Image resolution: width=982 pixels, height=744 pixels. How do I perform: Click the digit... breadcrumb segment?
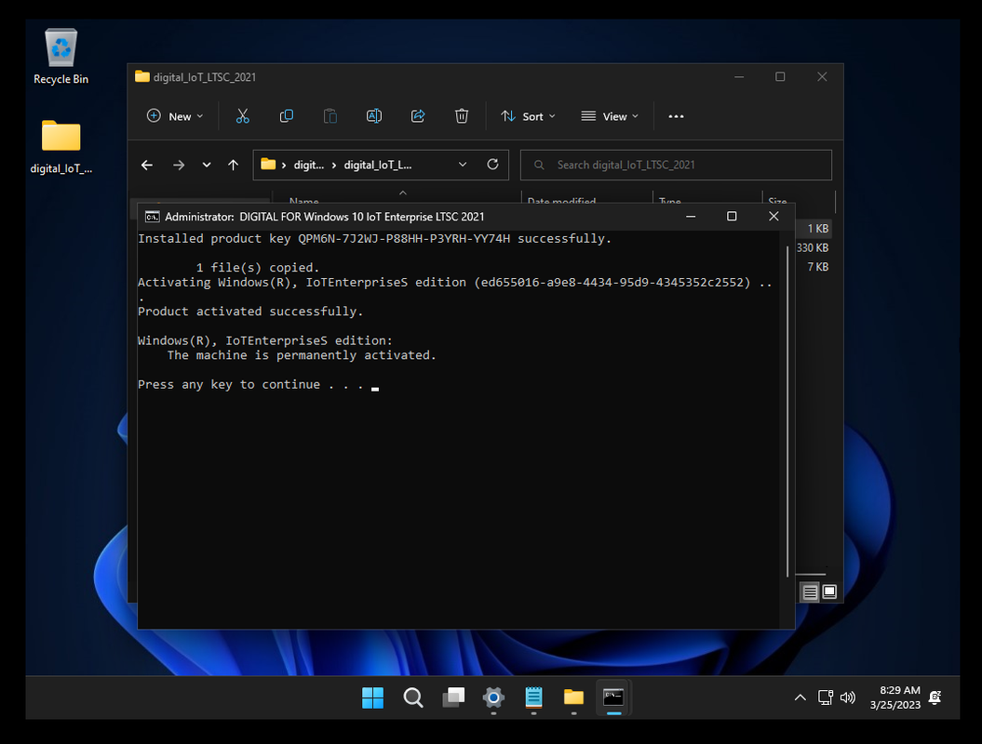[309, 166]
